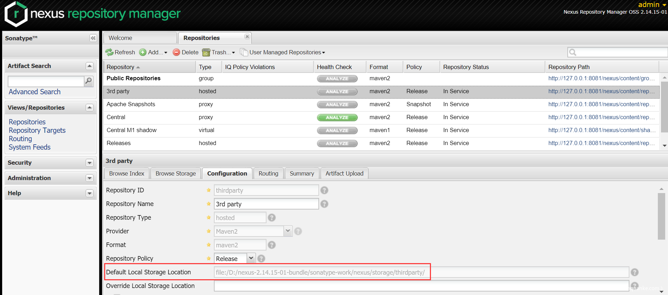Click help icon beside Repository Name
Screen dimensions: 668x295
coord(324,204)
